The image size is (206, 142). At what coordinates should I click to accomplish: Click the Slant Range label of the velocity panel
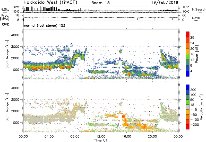pos(7,107)
